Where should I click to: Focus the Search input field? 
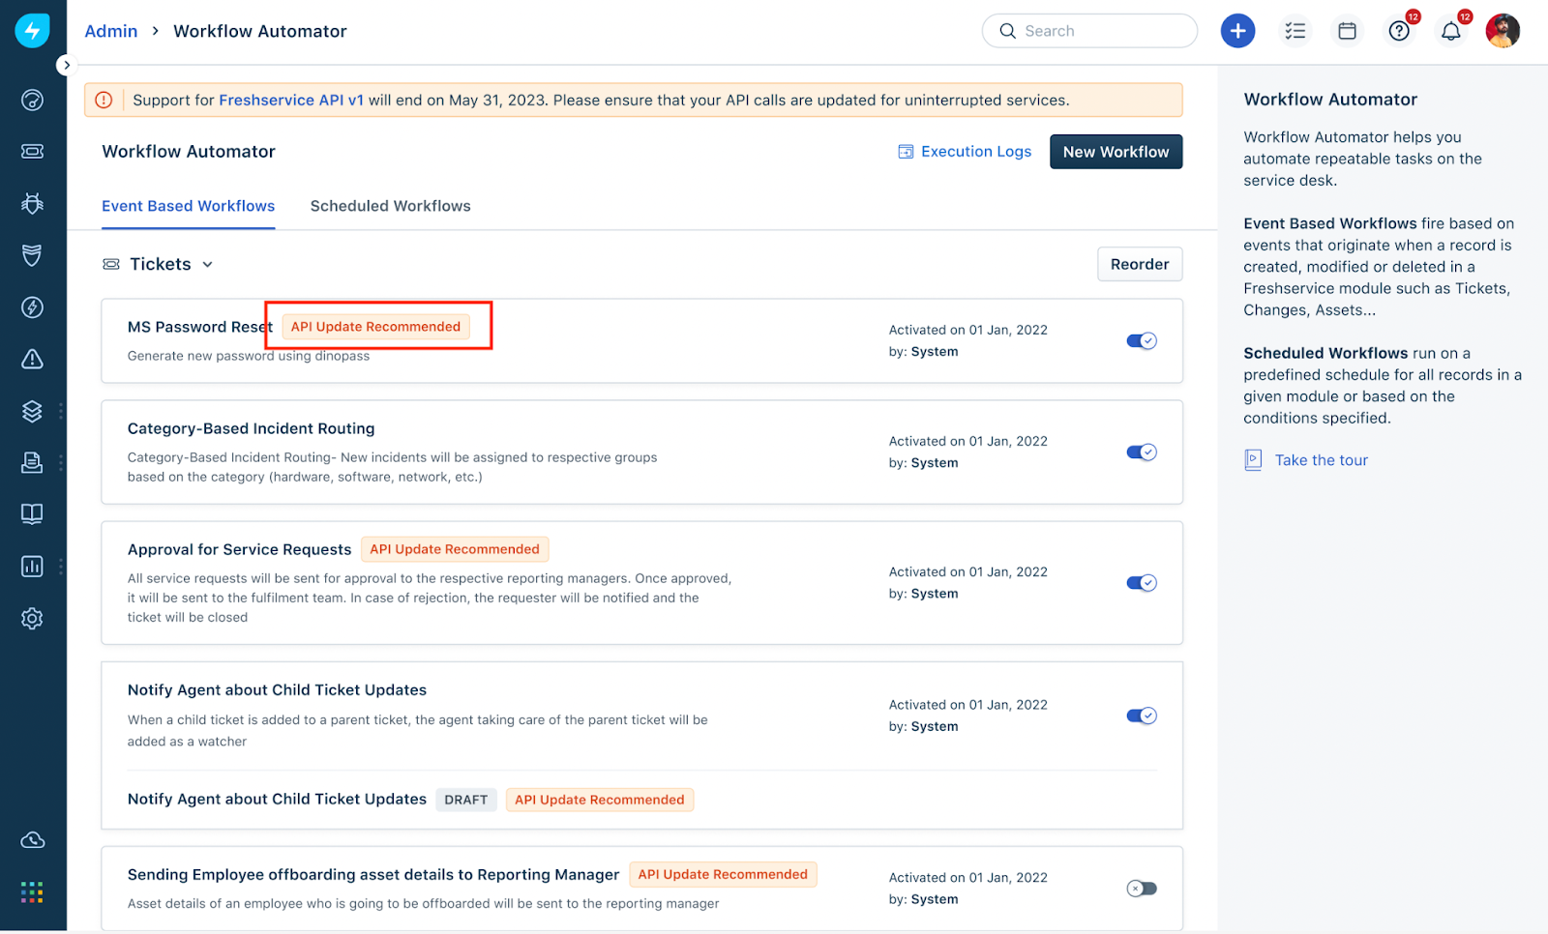pyautogui.click(x=1089, y=31)
